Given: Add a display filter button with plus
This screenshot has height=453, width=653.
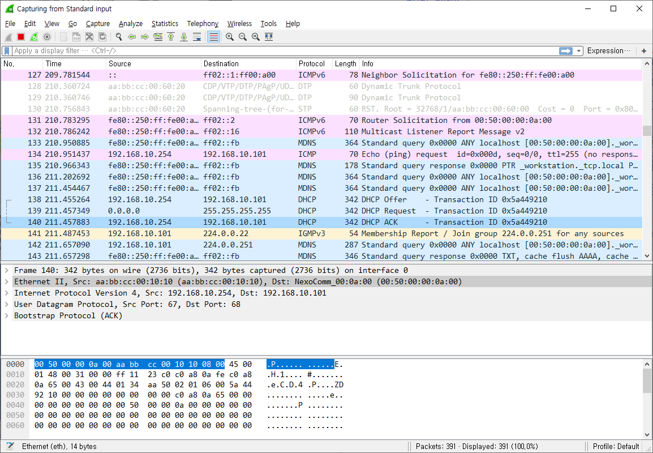Looking at the screenshot, I should (x=644, y=51).
